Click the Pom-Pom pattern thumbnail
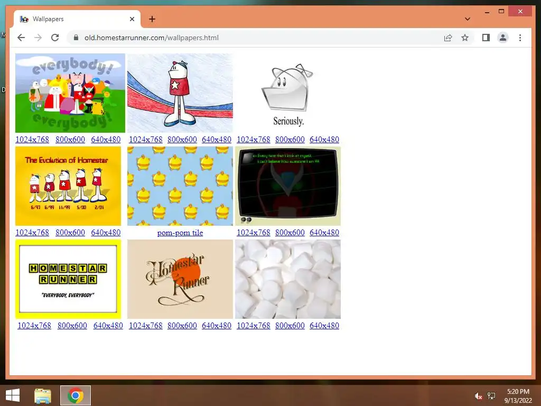The image size is (541, 406). (180, 186)
